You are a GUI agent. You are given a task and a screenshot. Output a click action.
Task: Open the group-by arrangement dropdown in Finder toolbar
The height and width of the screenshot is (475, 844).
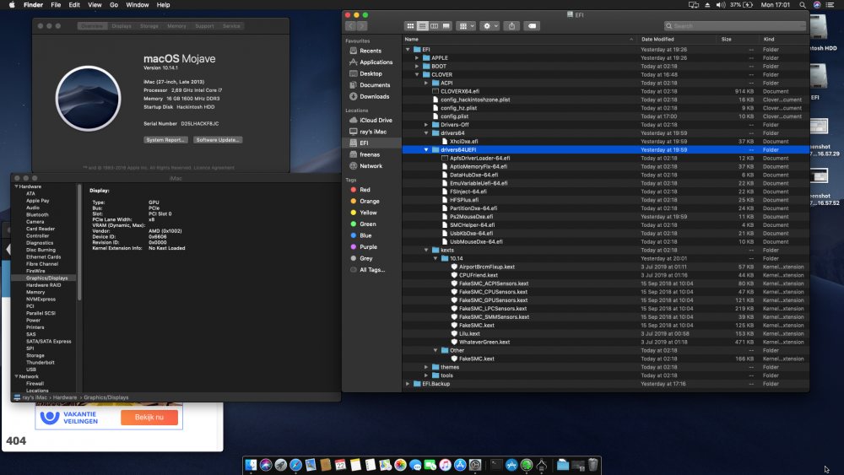466,26
